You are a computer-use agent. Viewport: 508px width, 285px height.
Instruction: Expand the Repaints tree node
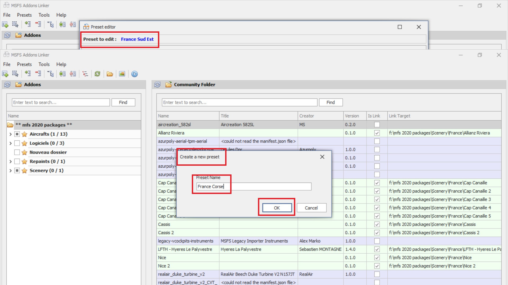coord(11,161)
